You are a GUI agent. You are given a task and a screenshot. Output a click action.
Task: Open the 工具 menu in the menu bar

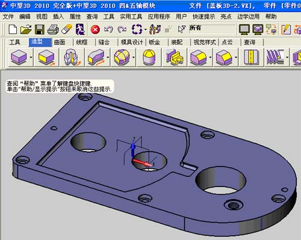coord(109,16)
